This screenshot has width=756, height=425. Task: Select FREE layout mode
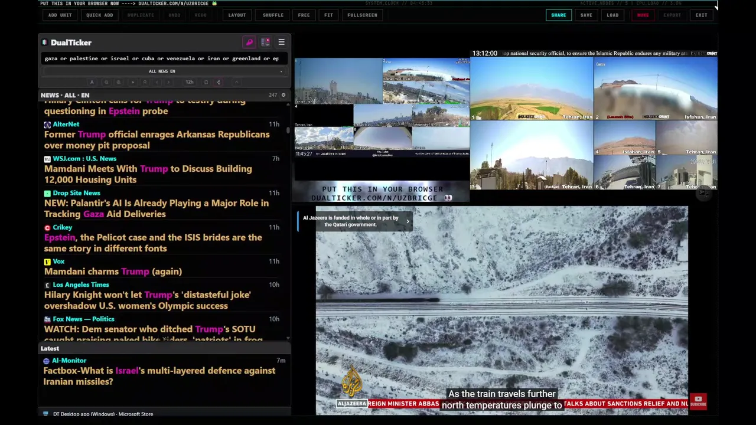(x=304, y=15)
